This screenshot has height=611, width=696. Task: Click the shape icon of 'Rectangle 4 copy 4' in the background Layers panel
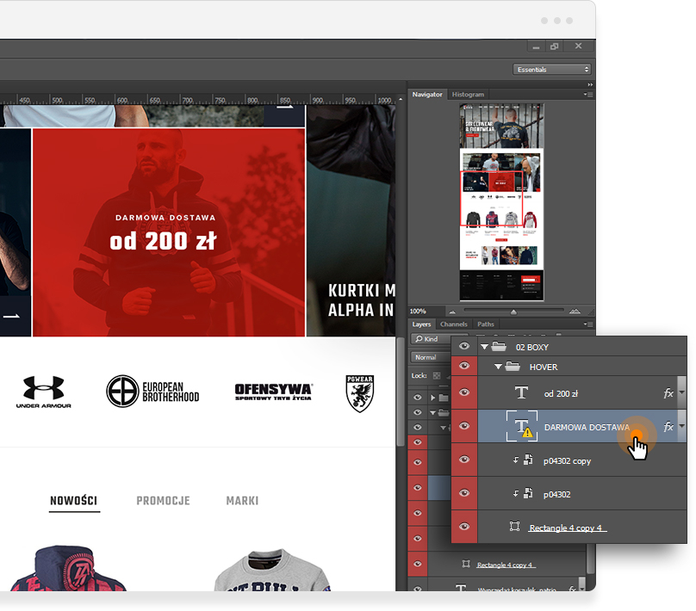tap(466, 564)
